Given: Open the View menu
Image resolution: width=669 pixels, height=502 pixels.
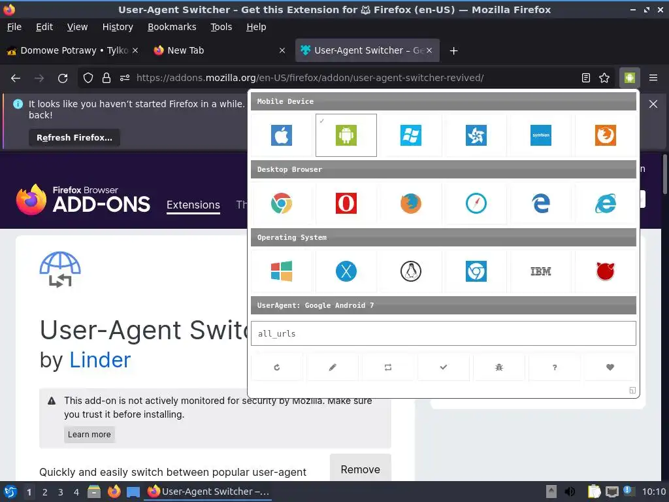Looking at the screenshot, I should (77, 27).
